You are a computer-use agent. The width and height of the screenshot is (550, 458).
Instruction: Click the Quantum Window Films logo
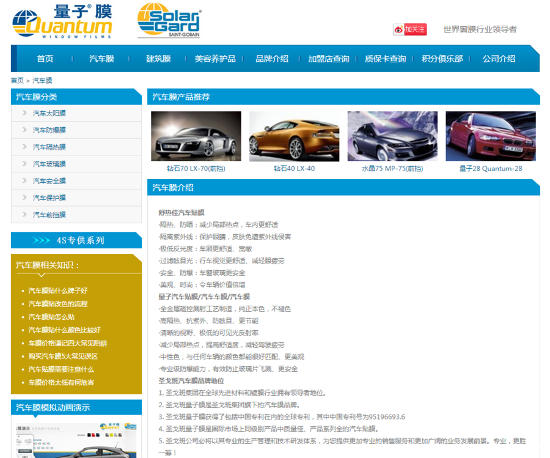[62, 21]
